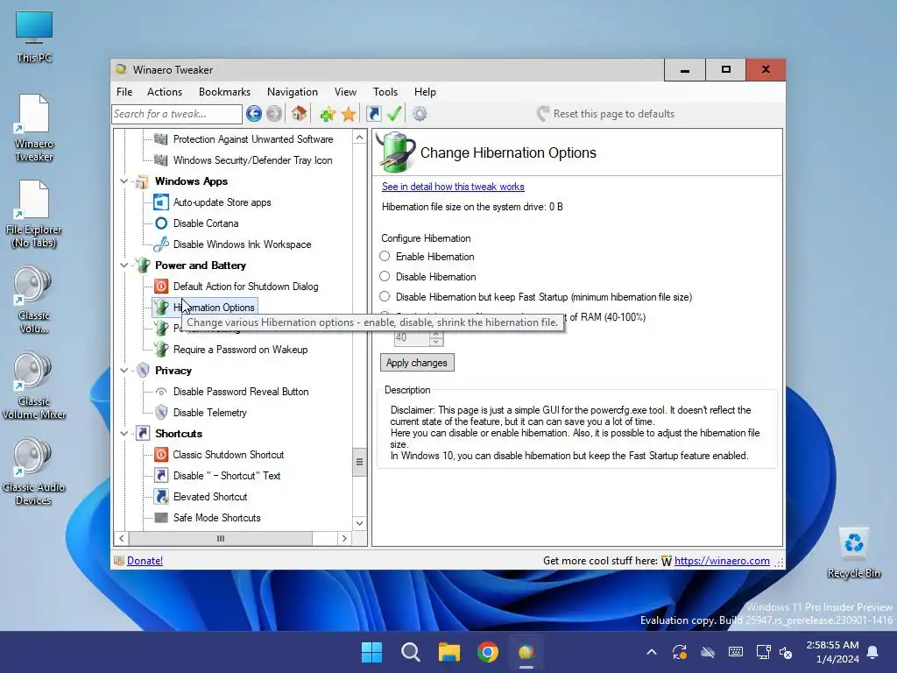Collapse the Shortcuts category
The image size is (897, 673).
124,434
